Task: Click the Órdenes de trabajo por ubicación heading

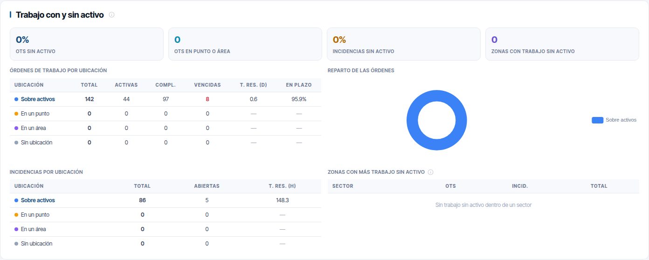Action: (58, 70)
